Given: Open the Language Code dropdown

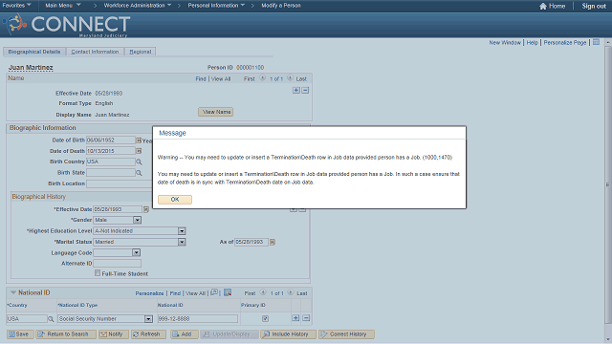Looking at the screenshot, I should [136, 252].
